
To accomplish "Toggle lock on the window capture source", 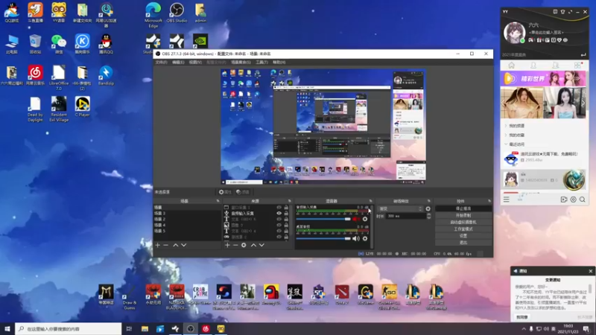I will 286,208.
